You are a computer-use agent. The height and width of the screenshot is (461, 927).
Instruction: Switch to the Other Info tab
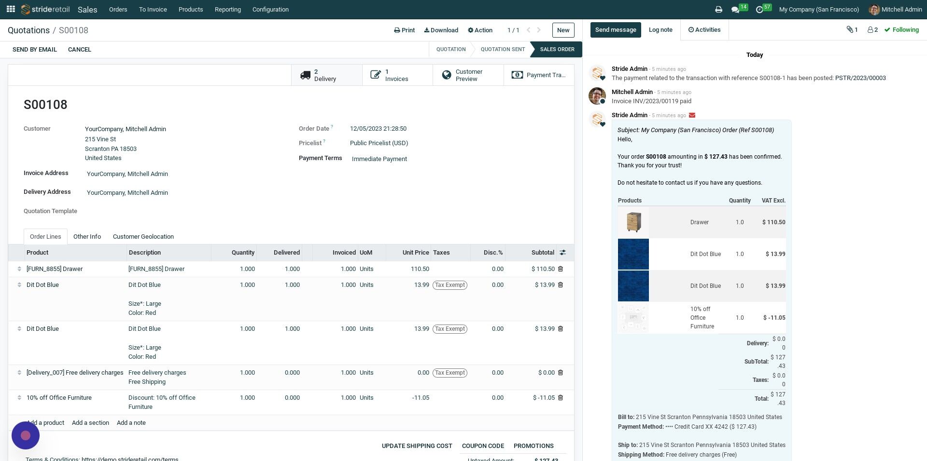pos(87,237)
